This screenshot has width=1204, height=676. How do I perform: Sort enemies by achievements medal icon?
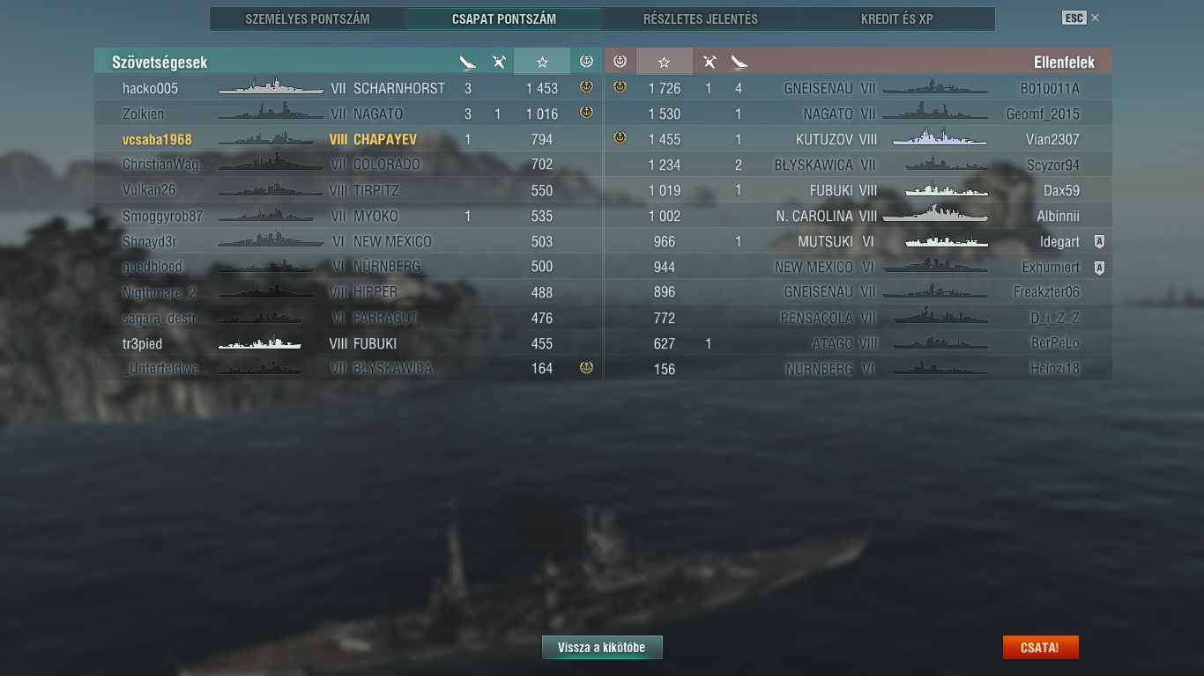pos(620,62)
